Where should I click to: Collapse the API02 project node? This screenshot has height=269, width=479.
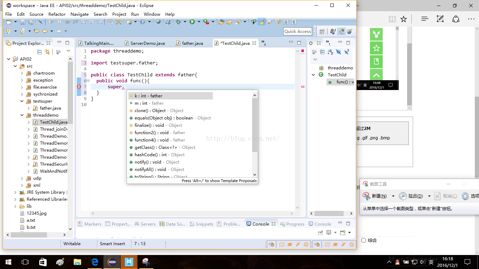9,59
